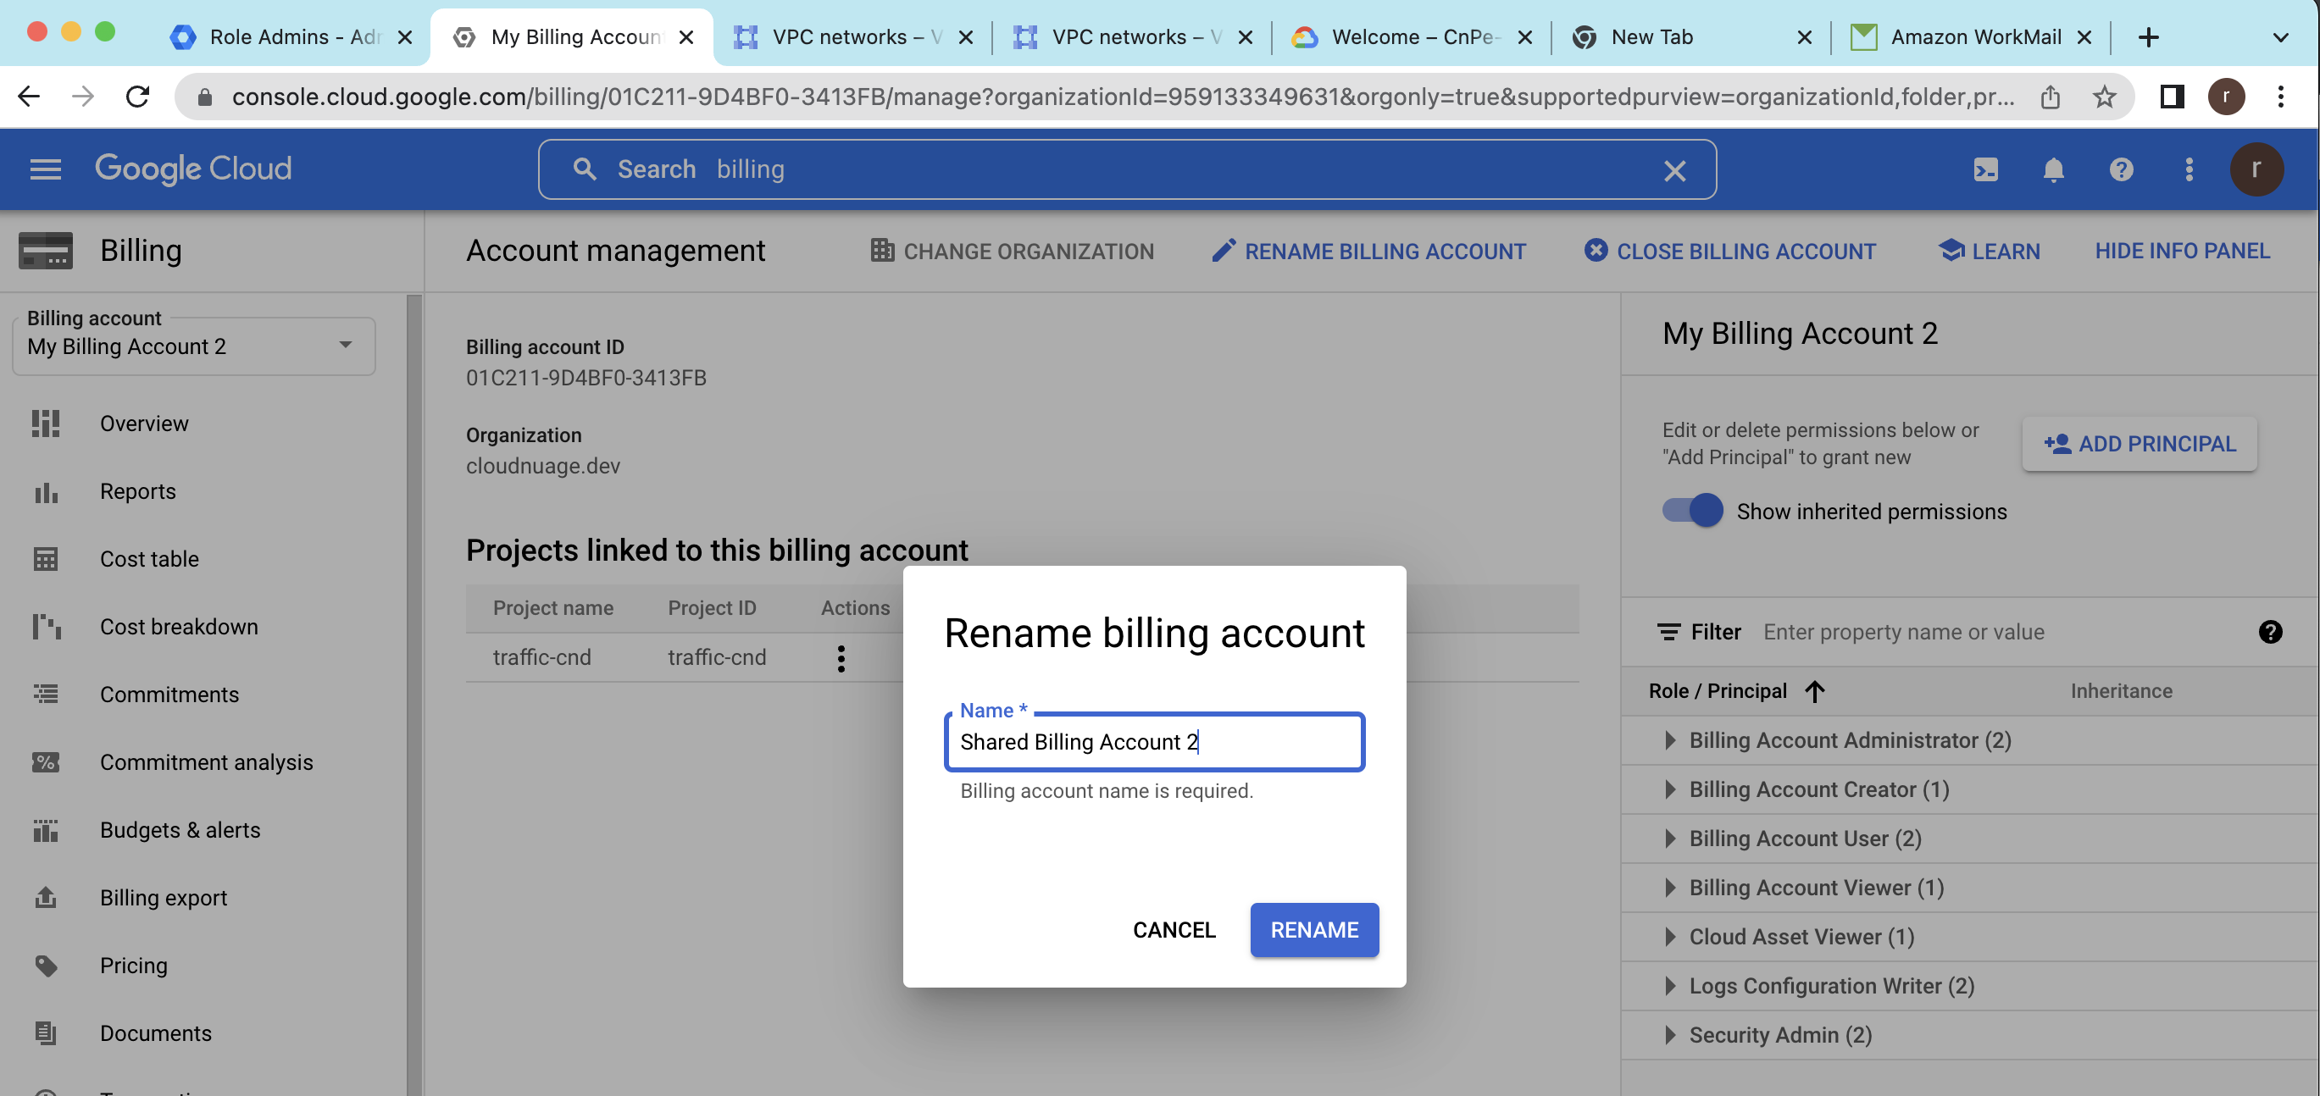Expand Billing Account Creator (1) role
This screenshot has height=1096, width=2320.
[1669, 789]
